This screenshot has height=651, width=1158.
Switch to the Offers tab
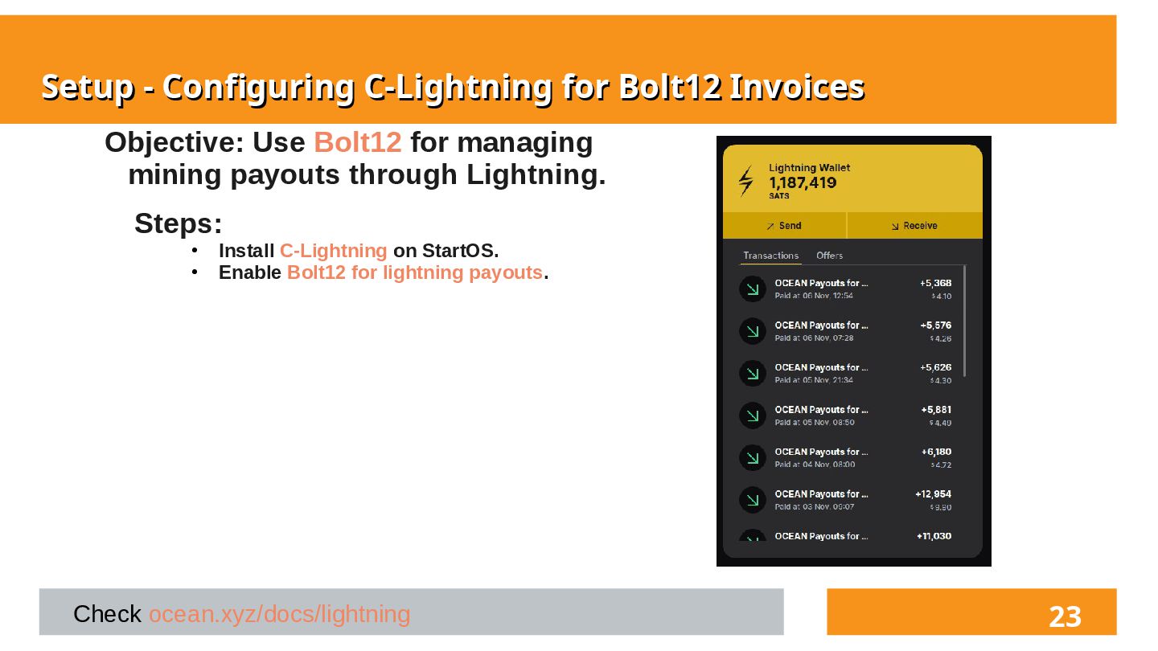click(829, 256)
